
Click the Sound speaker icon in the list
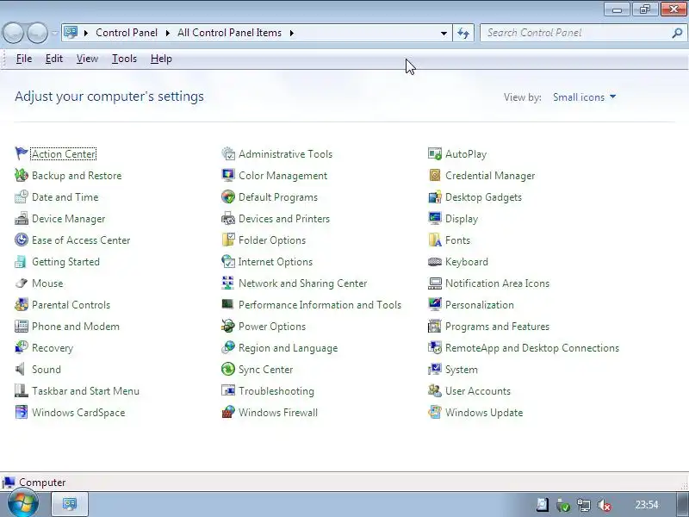point(21,369)
